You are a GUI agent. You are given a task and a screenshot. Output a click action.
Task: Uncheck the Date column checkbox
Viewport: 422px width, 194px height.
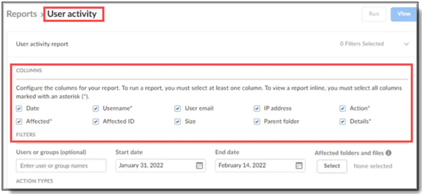coord(19,108)
